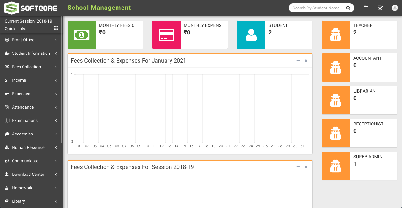Image resolution: width=402 pixels, height=208 pixels.
Task: Click the Attendance calendar-check icon
Action: (x=7, y=107)
